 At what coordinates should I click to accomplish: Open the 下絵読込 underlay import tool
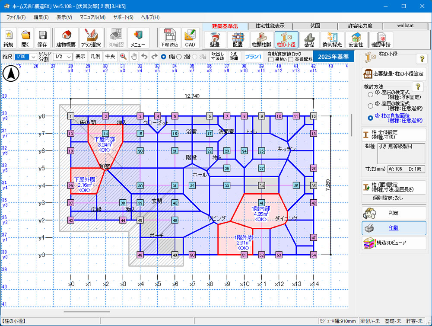(x=169, y=38)
